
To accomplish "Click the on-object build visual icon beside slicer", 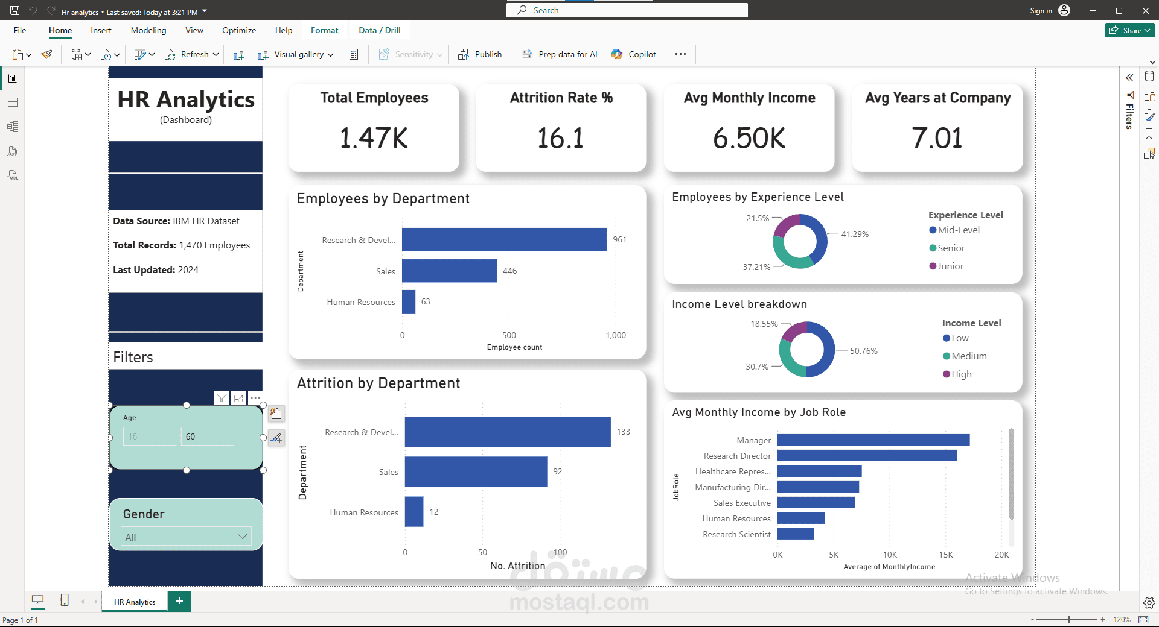I will (x=276, y=414).
